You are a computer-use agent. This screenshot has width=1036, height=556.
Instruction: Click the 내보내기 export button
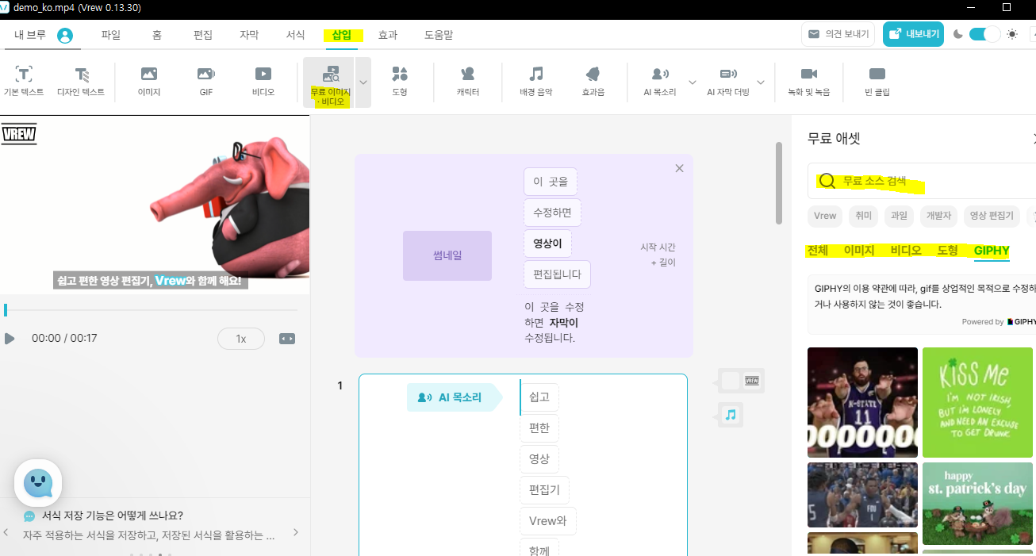point(913,35)
